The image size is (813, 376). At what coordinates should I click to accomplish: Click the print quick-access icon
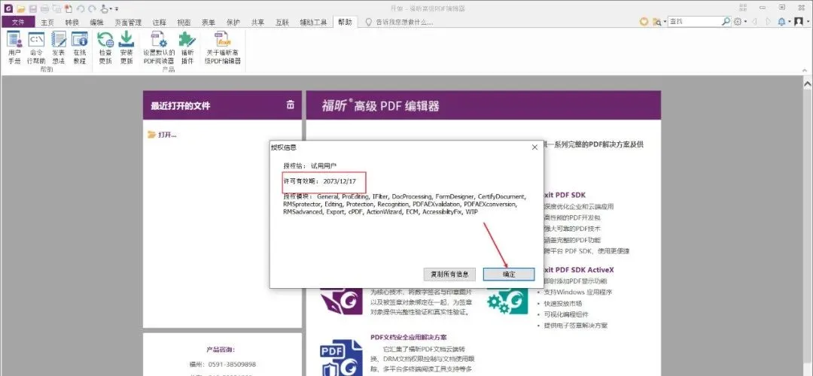[x=44, y=9]
